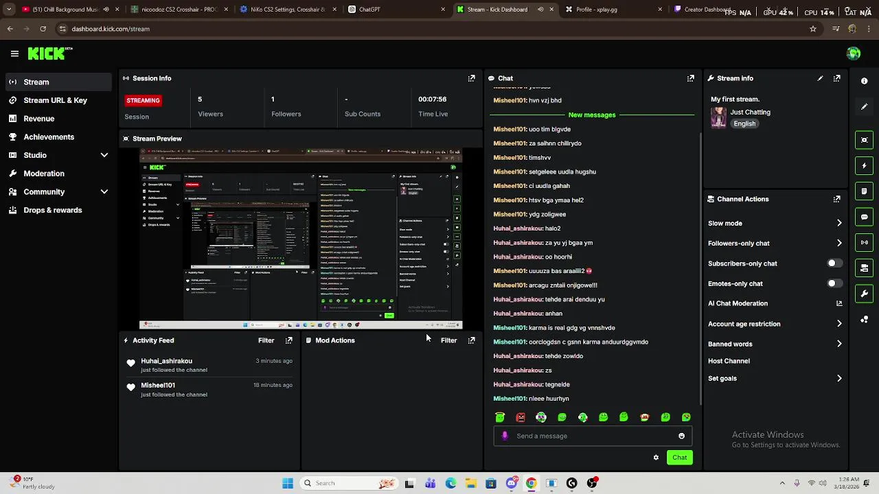Image resolution: width=879 pixels, height=494 pixels.
Task: Open the Windows Start menu
Action: click(288, 483)
